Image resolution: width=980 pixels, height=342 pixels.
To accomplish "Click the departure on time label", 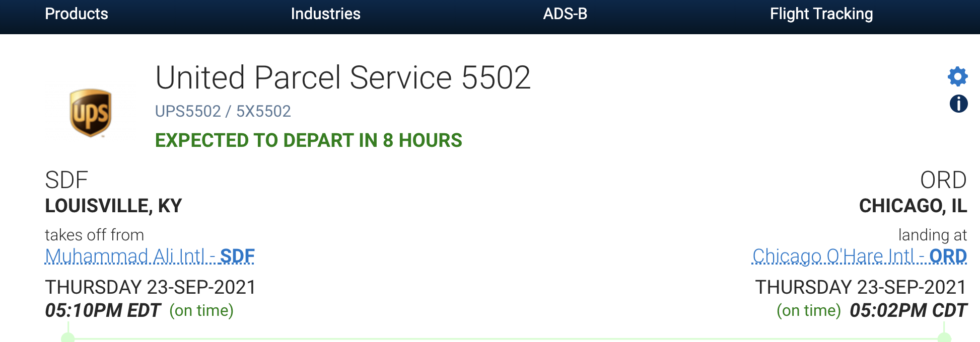I will pos(201,310).
